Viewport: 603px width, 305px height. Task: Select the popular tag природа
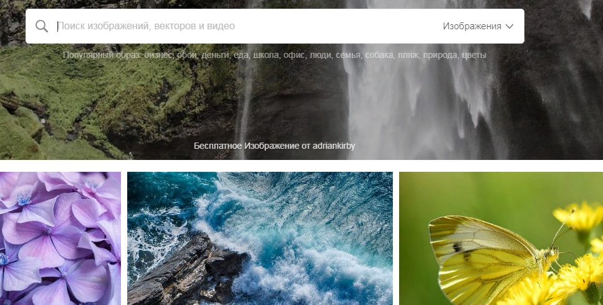pyautogui.click(x=440, y=55)
